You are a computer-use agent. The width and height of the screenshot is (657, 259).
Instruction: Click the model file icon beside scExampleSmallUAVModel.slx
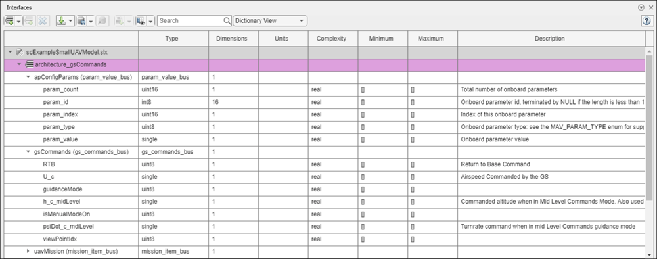coord(19,53)
